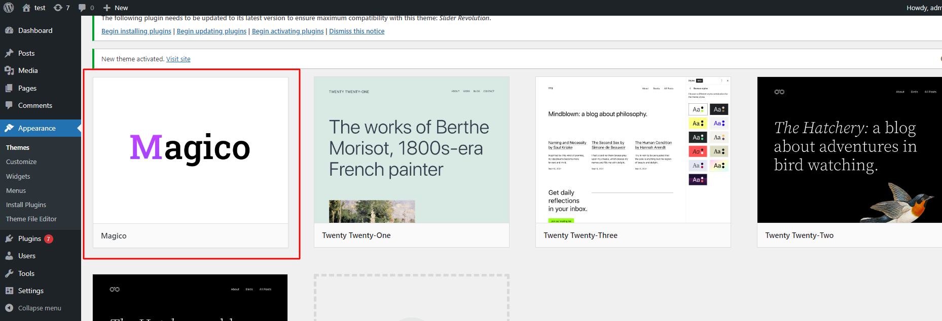Click the Collapse menu arrow icon
The height and width of the screenshot is (321, 942).
pyautogui.click(x=9, y=308)
